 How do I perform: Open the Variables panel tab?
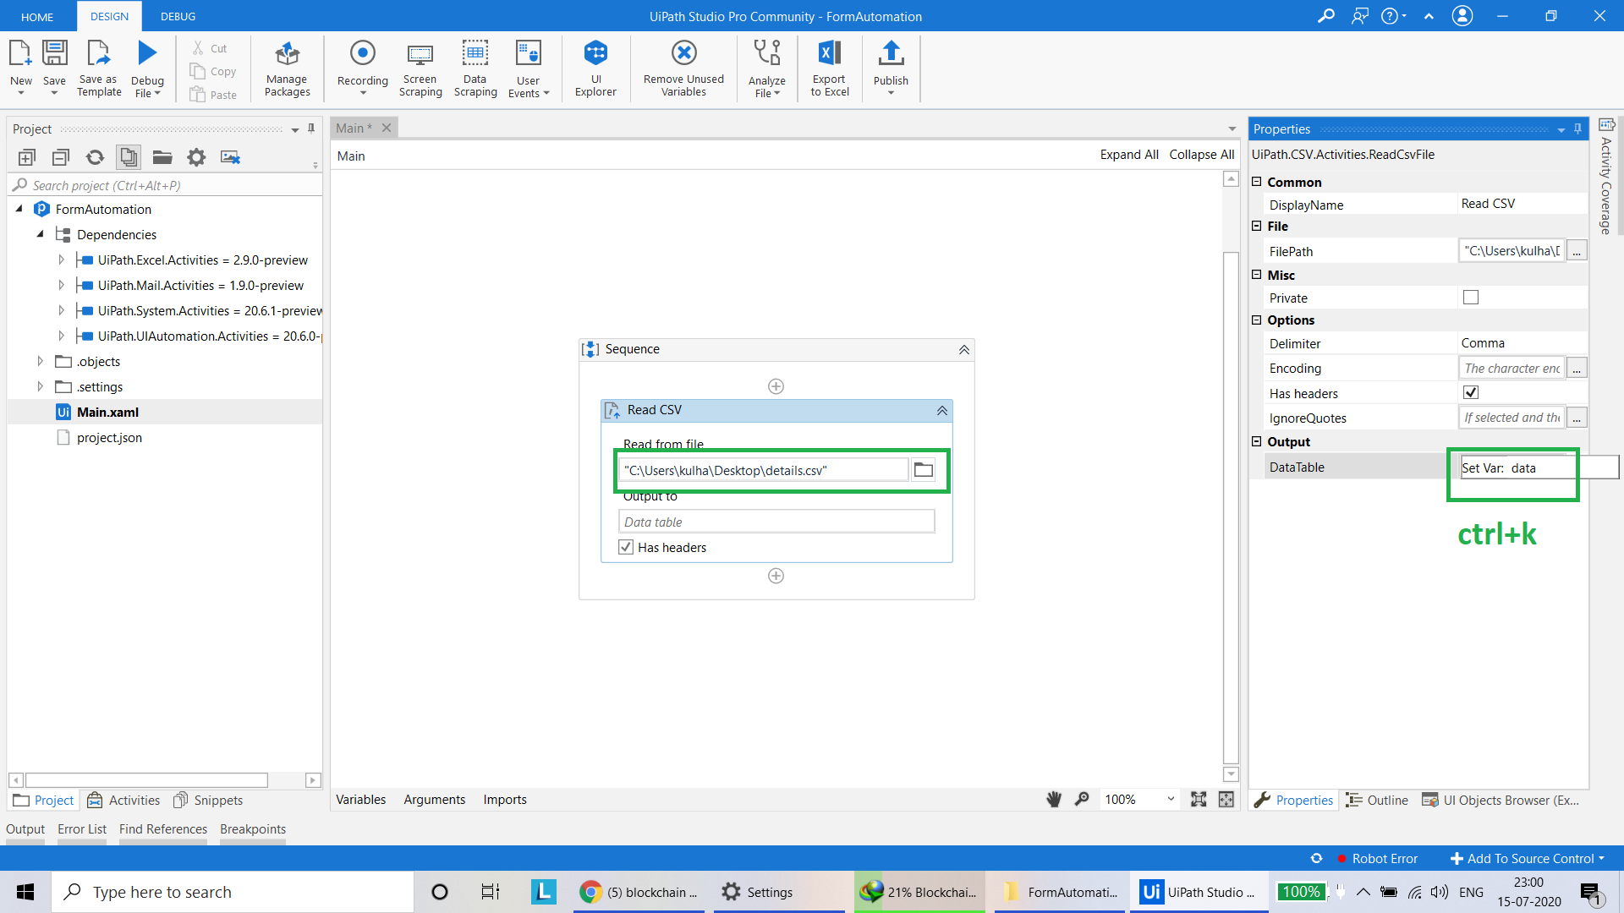360,799
